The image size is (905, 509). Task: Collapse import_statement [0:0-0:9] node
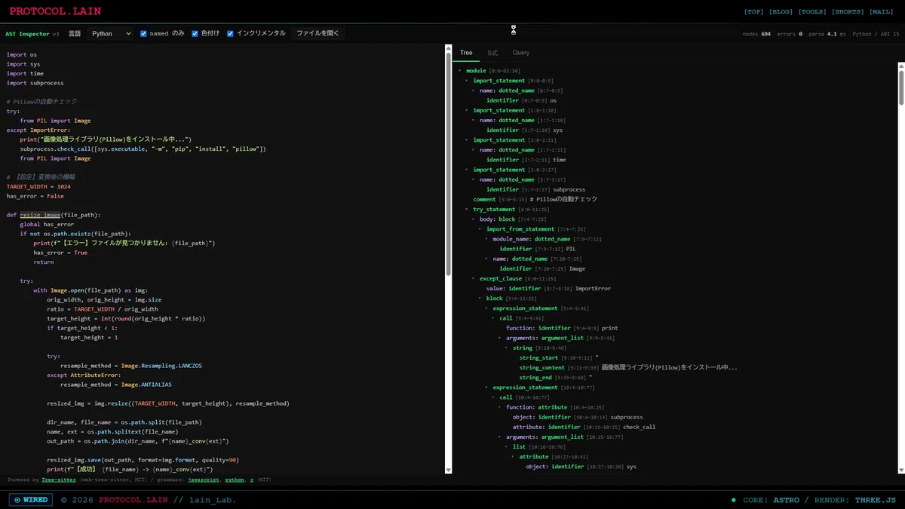[467, 81]
